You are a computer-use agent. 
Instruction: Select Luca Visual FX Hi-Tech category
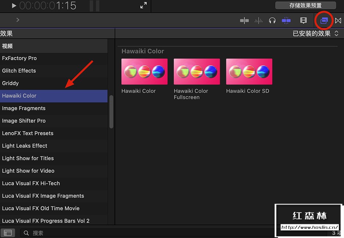(x=54, y=184)
